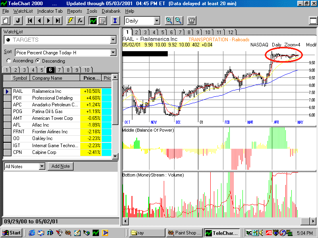Sort by the Symbol column header
Screen dimensions: 318x238
pyautogui.click(x=20, y=78)
